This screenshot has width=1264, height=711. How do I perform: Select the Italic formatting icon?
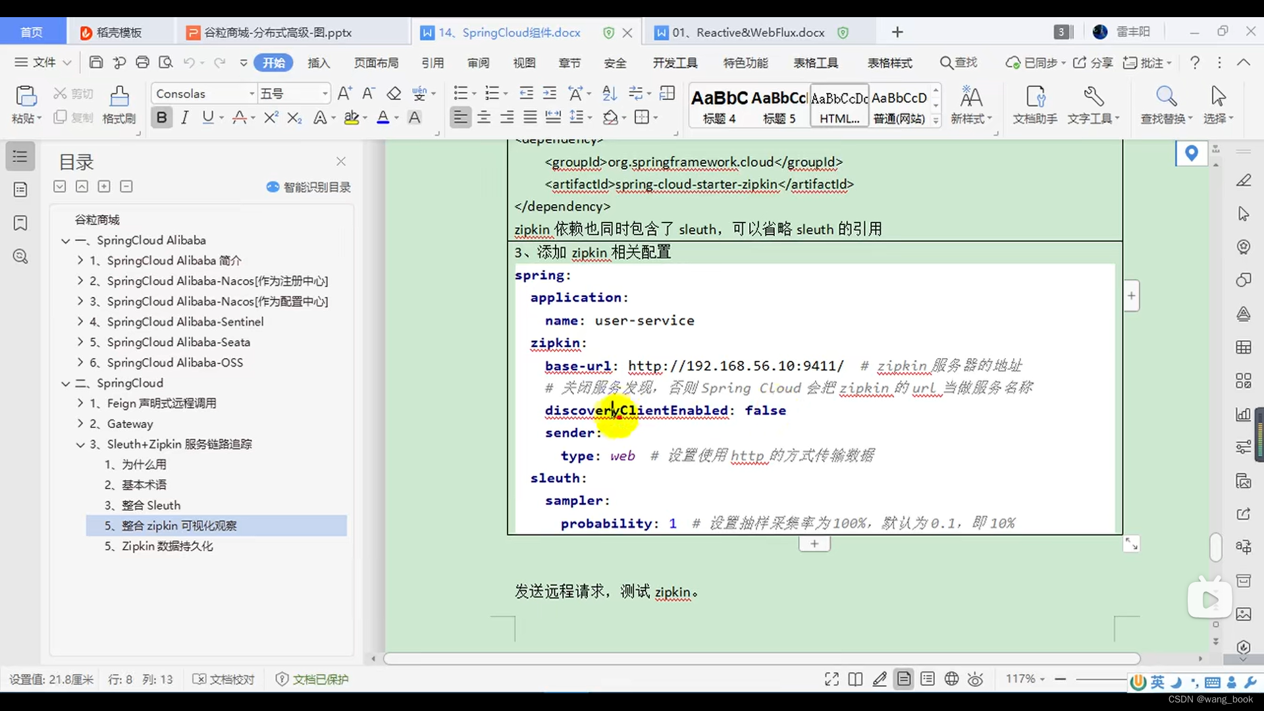(x=185, y=117)
